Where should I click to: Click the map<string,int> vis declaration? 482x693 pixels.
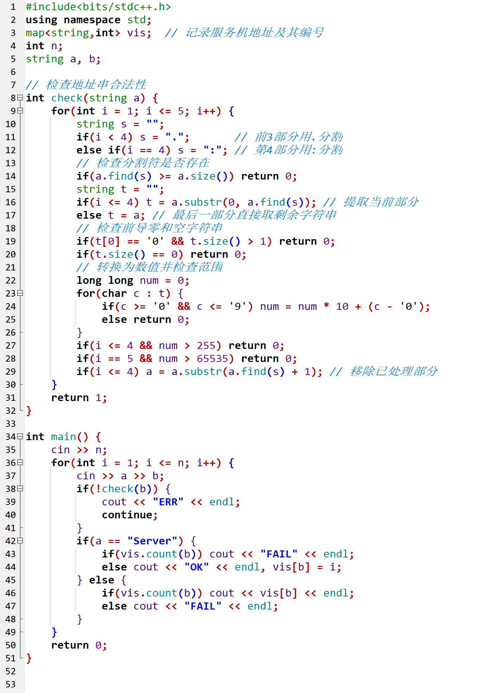88,33
